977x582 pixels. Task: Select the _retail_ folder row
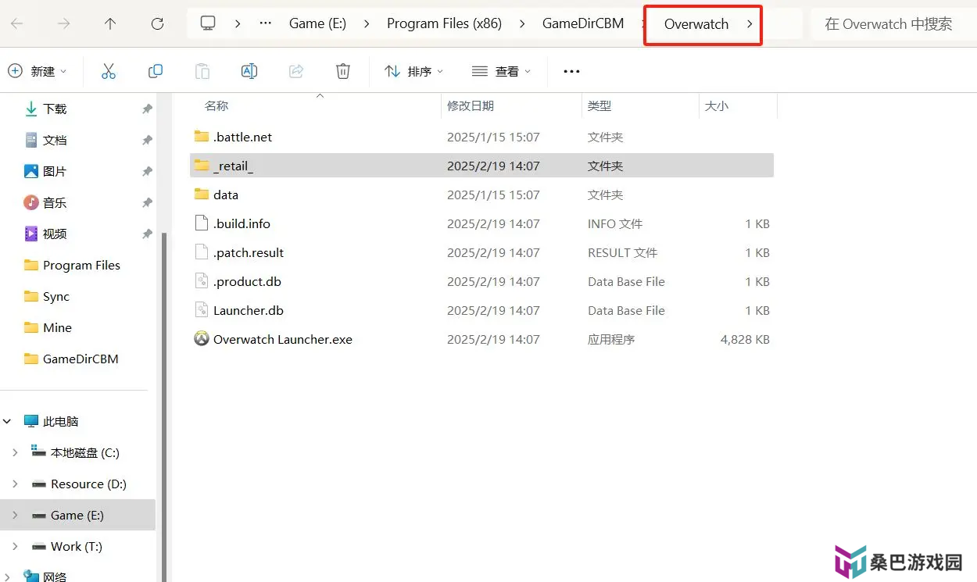tap(481, 166)
